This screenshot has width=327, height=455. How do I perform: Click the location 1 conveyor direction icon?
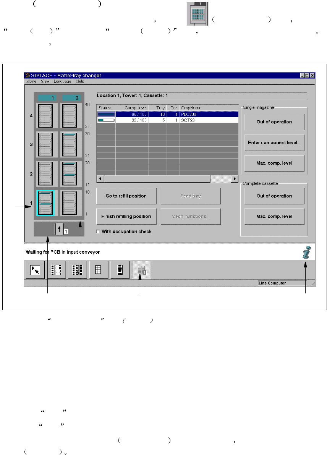tap(60, 229)
